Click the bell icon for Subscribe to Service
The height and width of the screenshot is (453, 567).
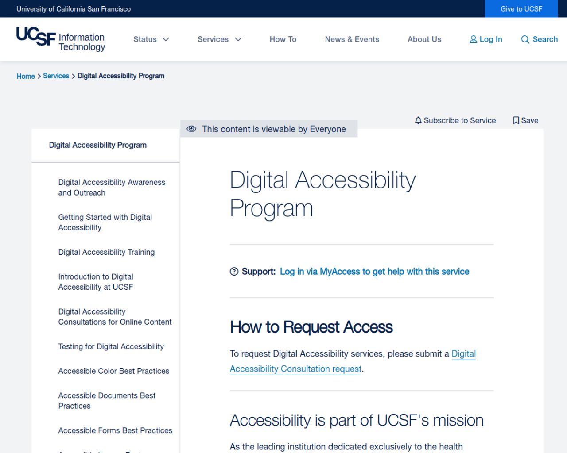pos(418,120)
